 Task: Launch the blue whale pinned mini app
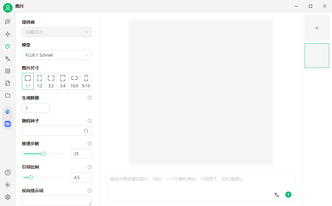click(x=8, y=124)
